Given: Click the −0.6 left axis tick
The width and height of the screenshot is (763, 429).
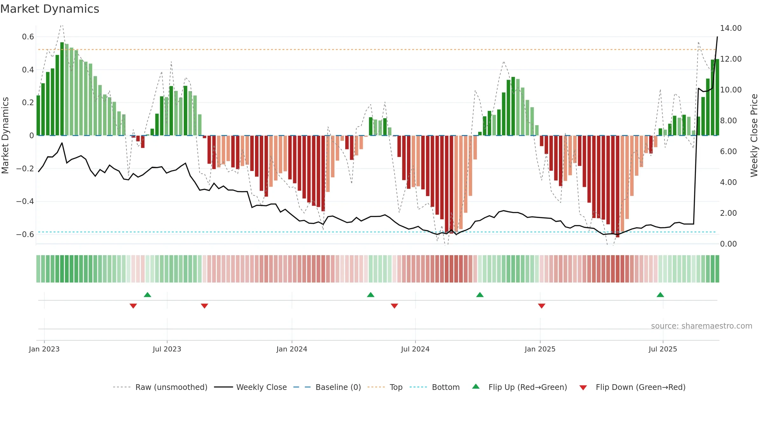Looking at the screenshot, I should point(25,234).
